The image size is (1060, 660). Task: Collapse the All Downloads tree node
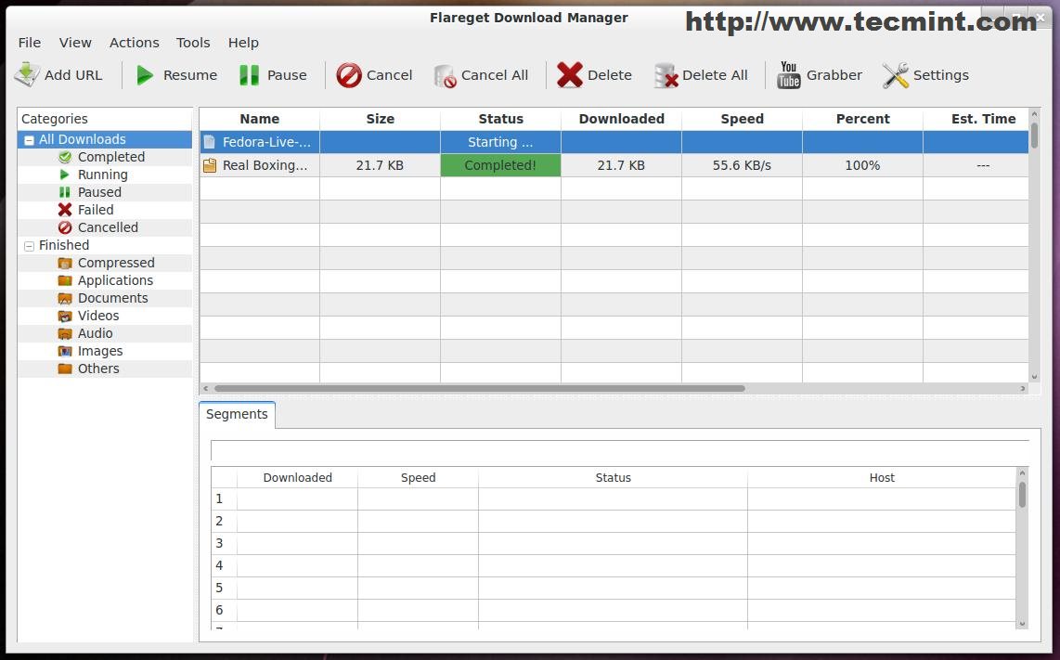click(x=29, y=140)
